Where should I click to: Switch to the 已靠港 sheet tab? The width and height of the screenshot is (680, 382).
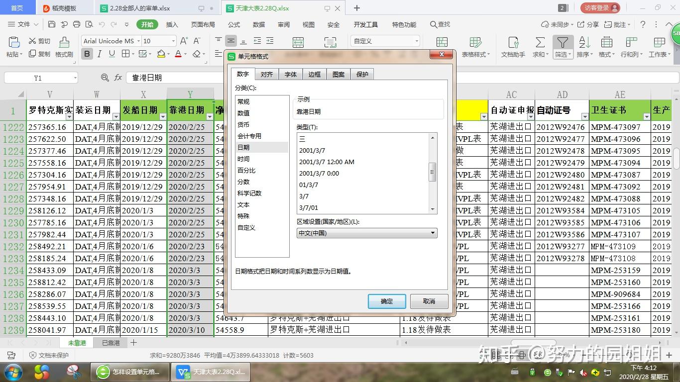point(111,343)
